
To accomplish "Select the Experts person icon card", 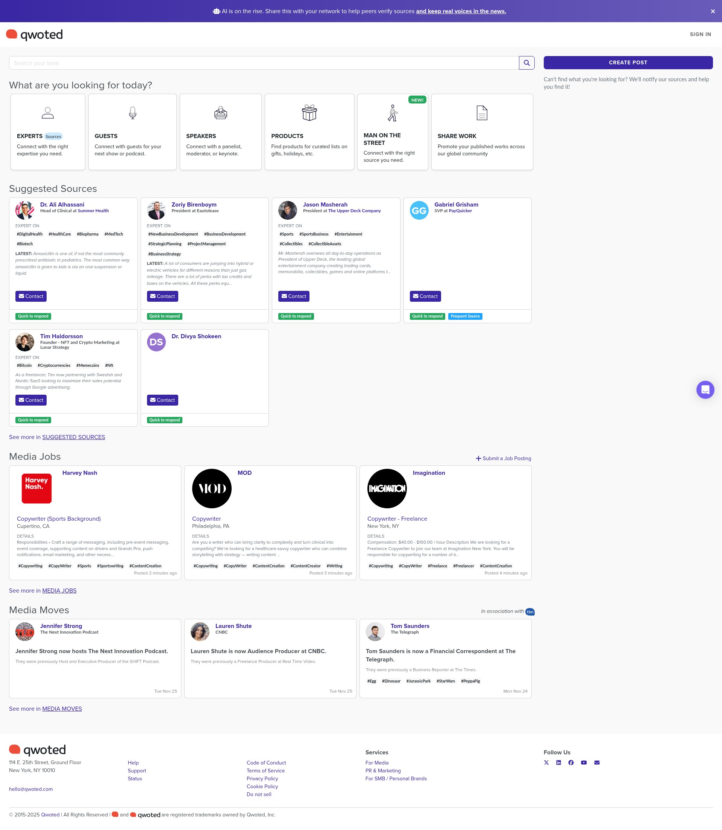I will click(x=48, y=132).
